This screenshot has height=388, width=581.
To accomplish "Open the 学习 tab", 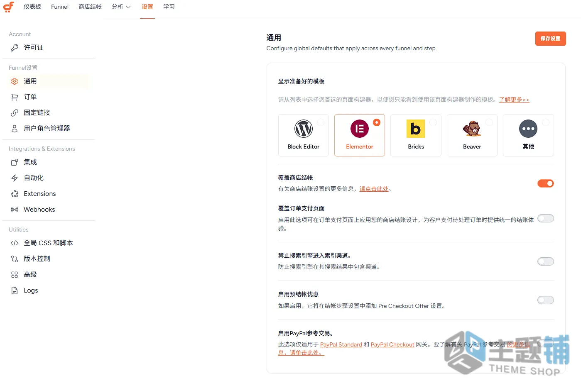I will click(169, 7).
